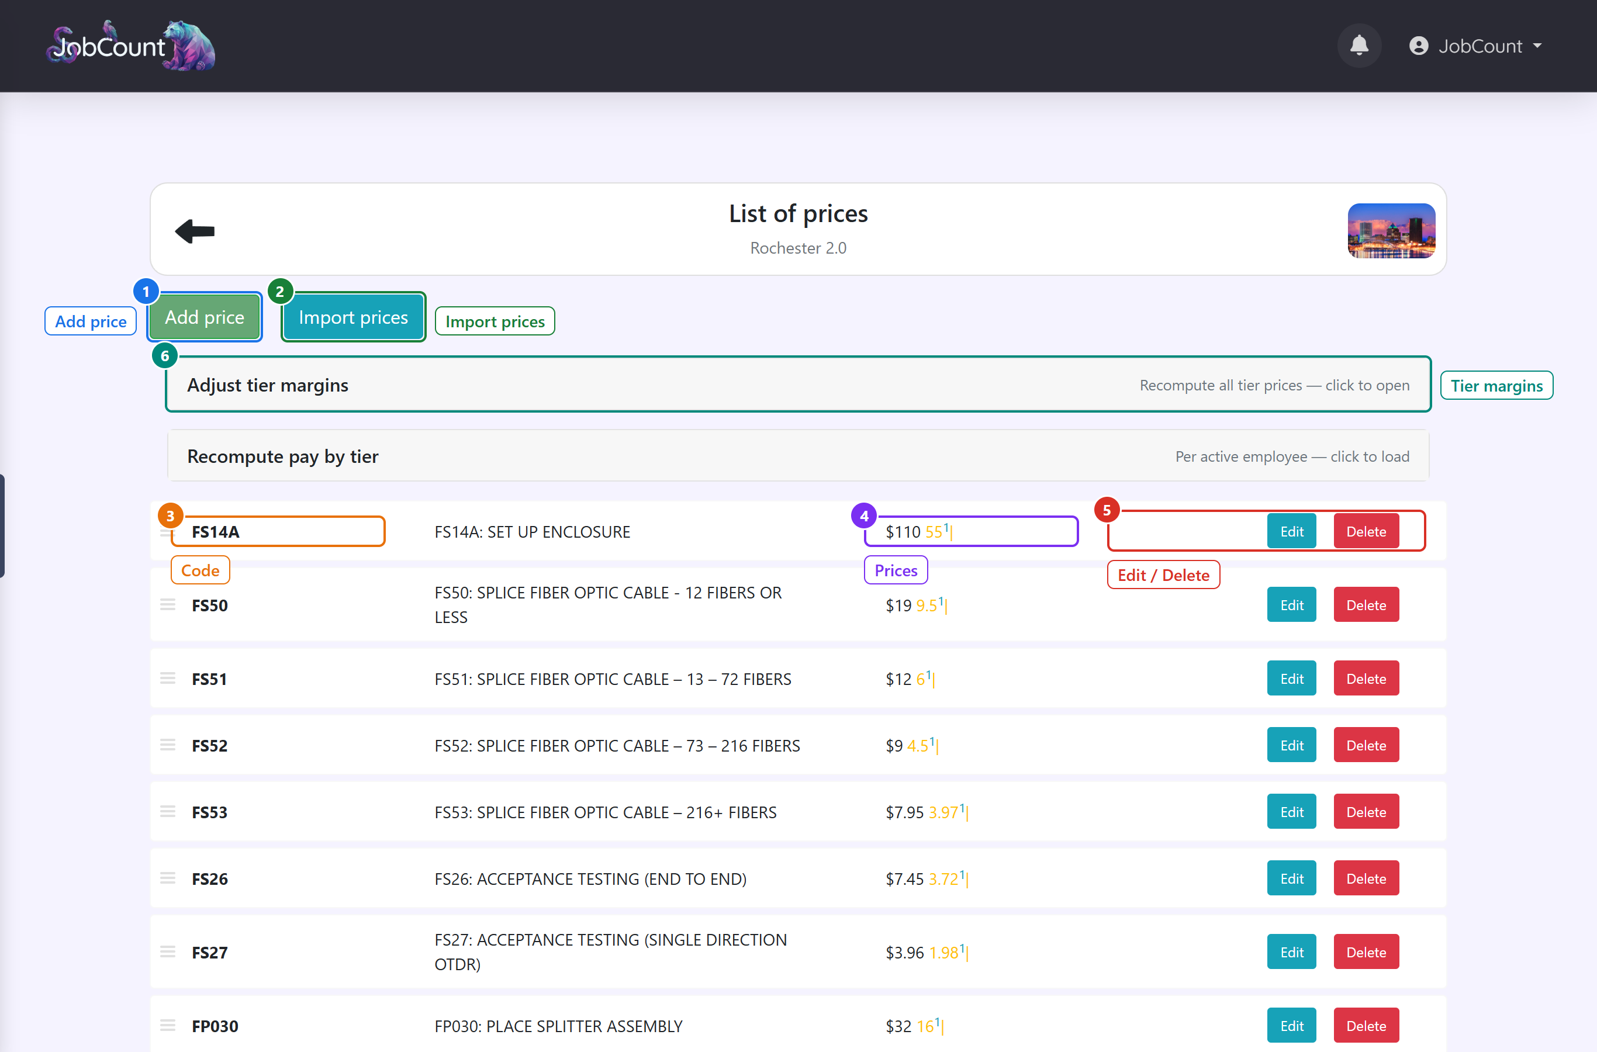Click the teal Import prices button

click(353, 317)
